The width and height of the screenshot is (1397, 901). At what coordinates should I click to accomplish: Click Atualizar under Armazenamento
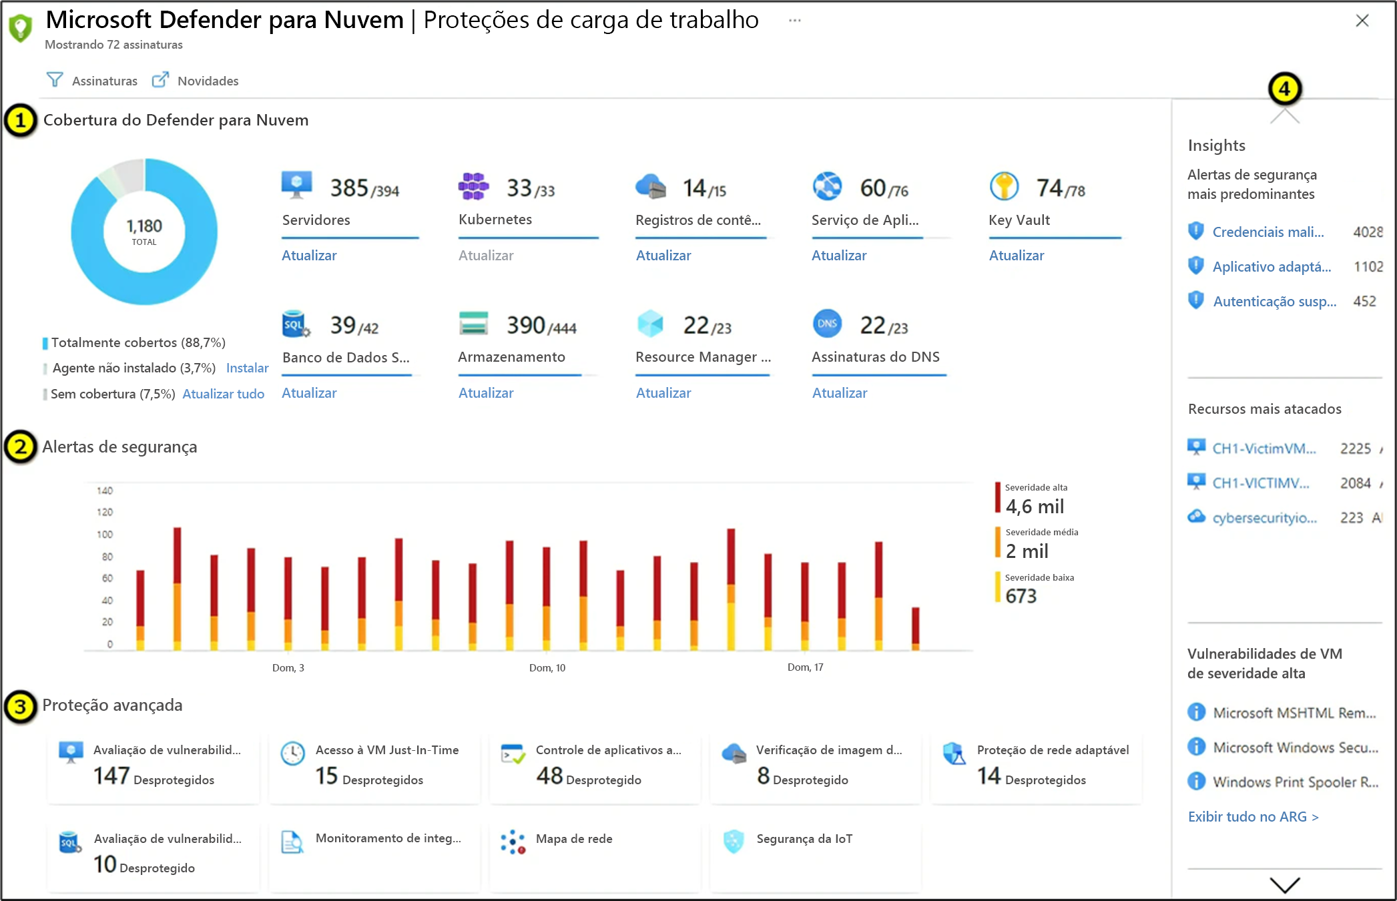[486, 393]
